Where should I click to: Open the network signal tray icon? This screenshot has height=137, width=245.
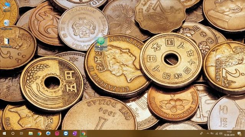point(216,134)
